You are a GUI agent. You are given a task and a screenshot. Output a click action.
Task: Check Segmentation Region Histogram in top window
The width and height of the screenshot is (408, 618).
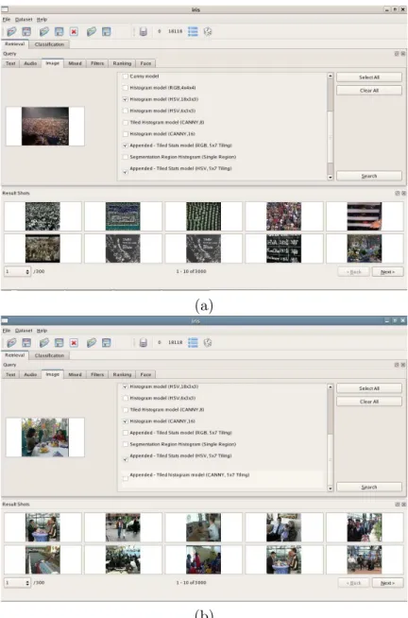[x=126, y=157]
